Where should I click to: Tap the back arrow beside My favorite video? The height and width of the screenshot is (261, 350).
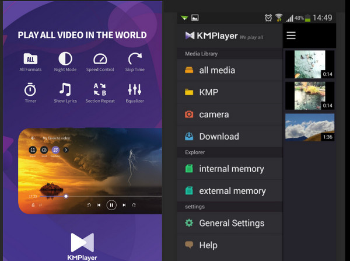tap(33, 138)
